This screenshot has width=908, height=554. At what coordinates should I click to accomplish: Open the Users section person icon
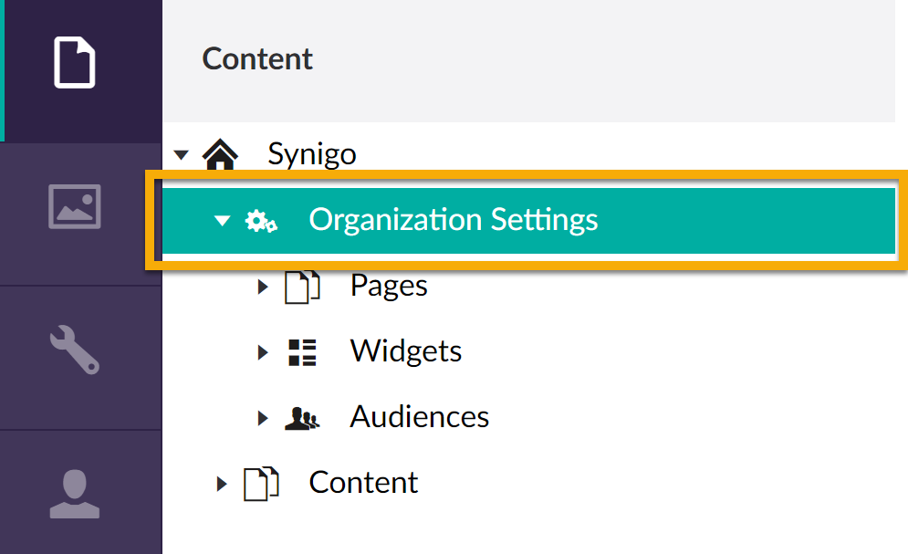(x=75, y=493)
